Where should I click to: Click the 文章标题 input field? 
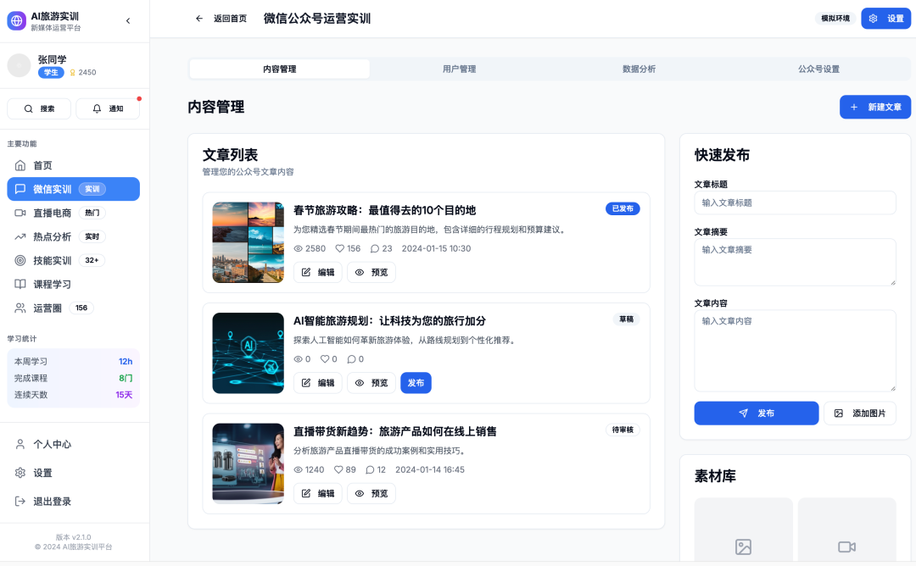pos(795,203)
